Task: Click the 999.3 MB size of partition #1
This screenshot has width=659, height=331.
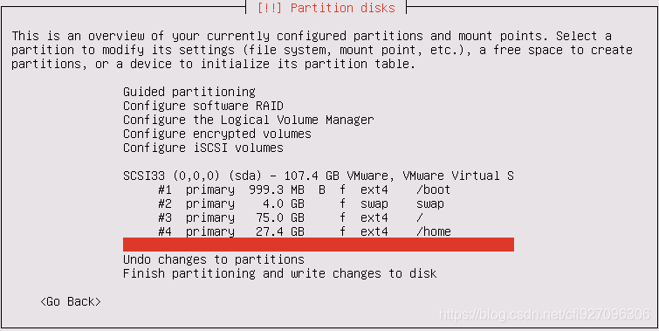Action: point(277,190)
